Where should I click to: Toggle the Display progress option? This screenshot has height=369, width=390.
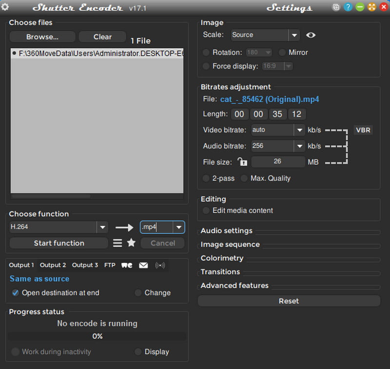click(x=138, y=352)
